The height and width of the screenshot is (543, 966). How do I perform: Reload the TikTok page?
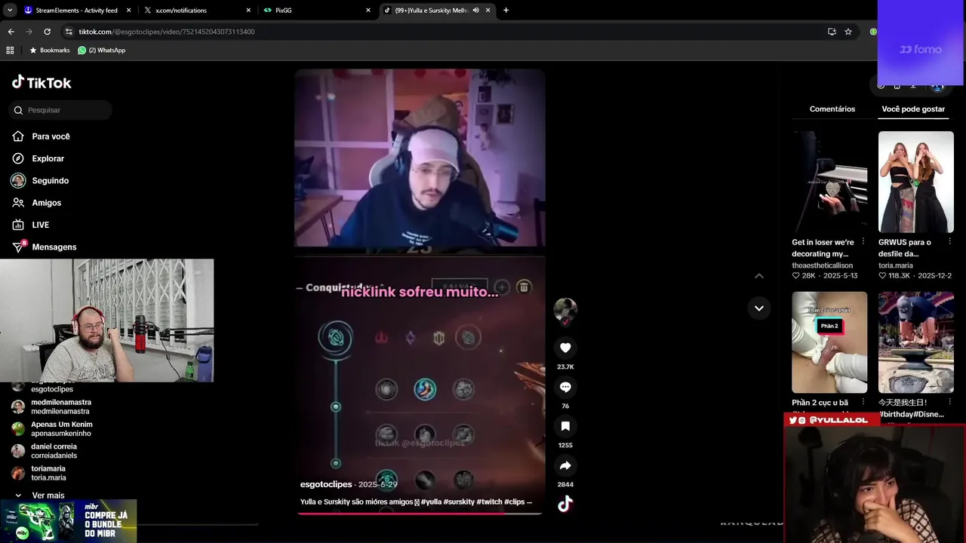[x=47, y=32]
